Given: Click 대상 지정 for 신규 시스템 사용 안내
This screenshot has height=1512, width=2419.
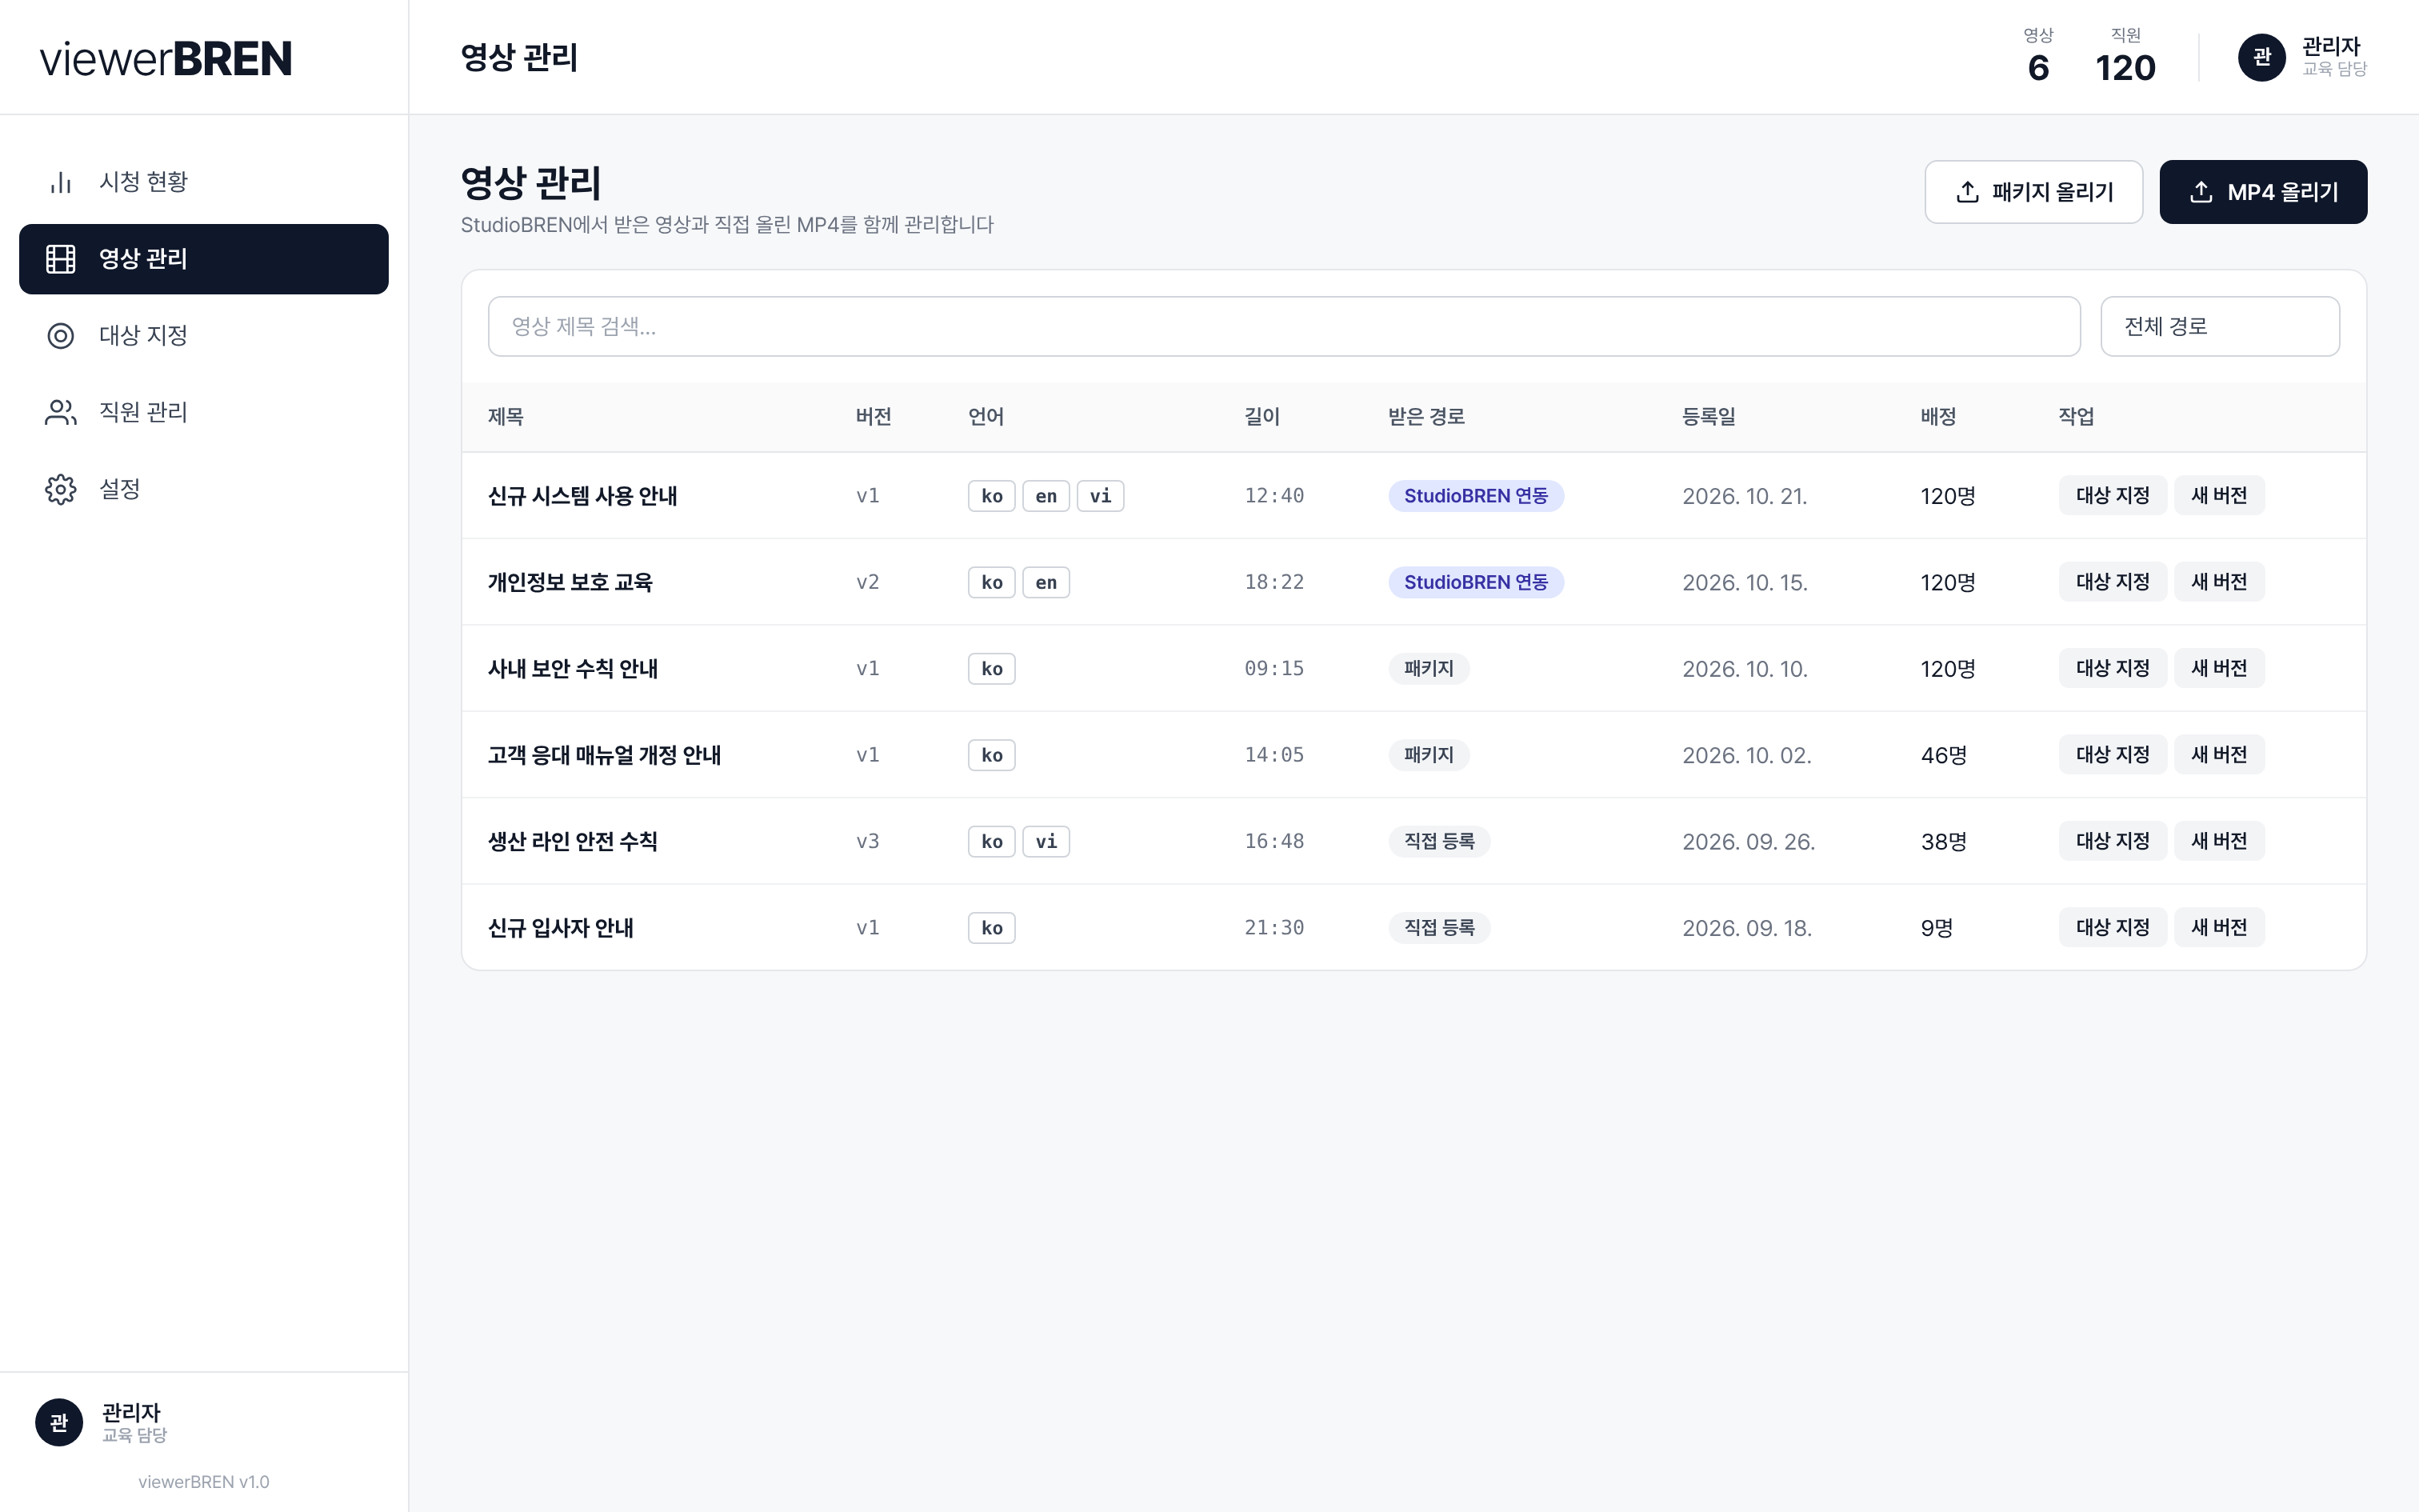Looking at the screenshot, I should pos(2112,495).
